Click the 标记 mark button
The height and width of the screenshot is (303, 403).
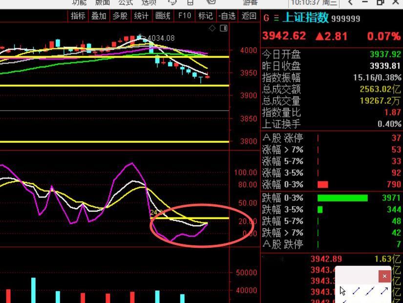pos(206,16)
